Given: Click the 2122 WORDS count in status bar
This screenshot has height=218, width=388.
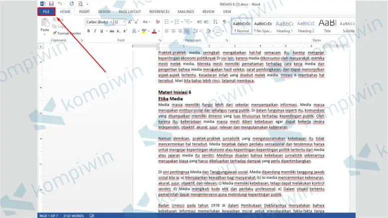Looking at the screenshot, I should pyautogui.click(x=73, y=216).
